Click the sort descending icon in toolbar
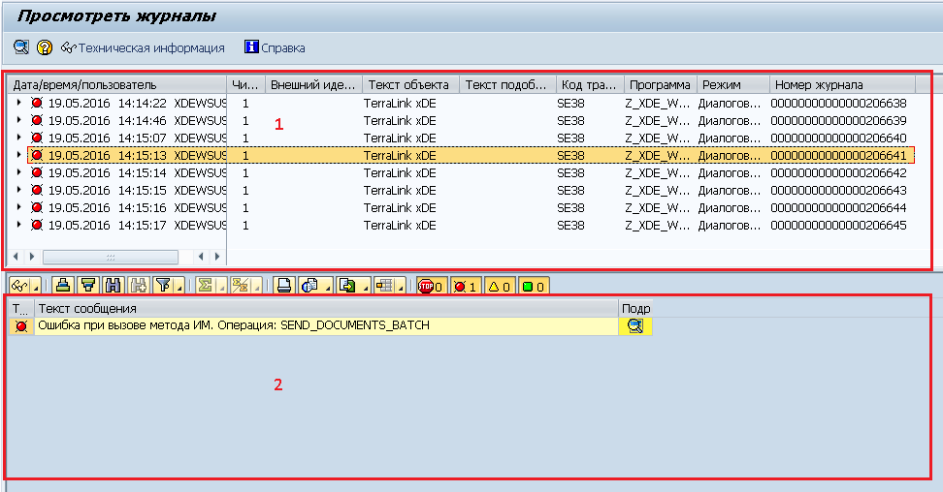The image size is (943, 492). pos(88,286)
